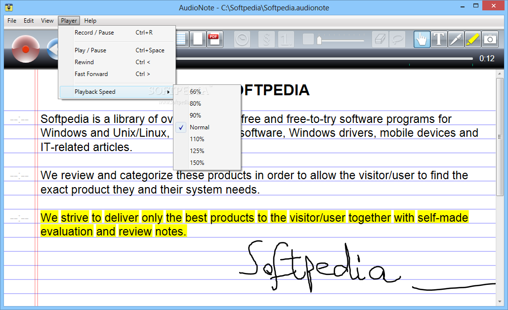Click the scrollbar down arrow
The height and width of the screenshot is (310, 508).
pos(500,302)
